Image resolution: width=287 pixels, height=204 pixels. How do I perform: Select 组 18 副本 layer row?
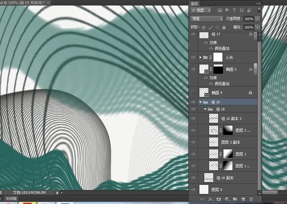(223, 178)
